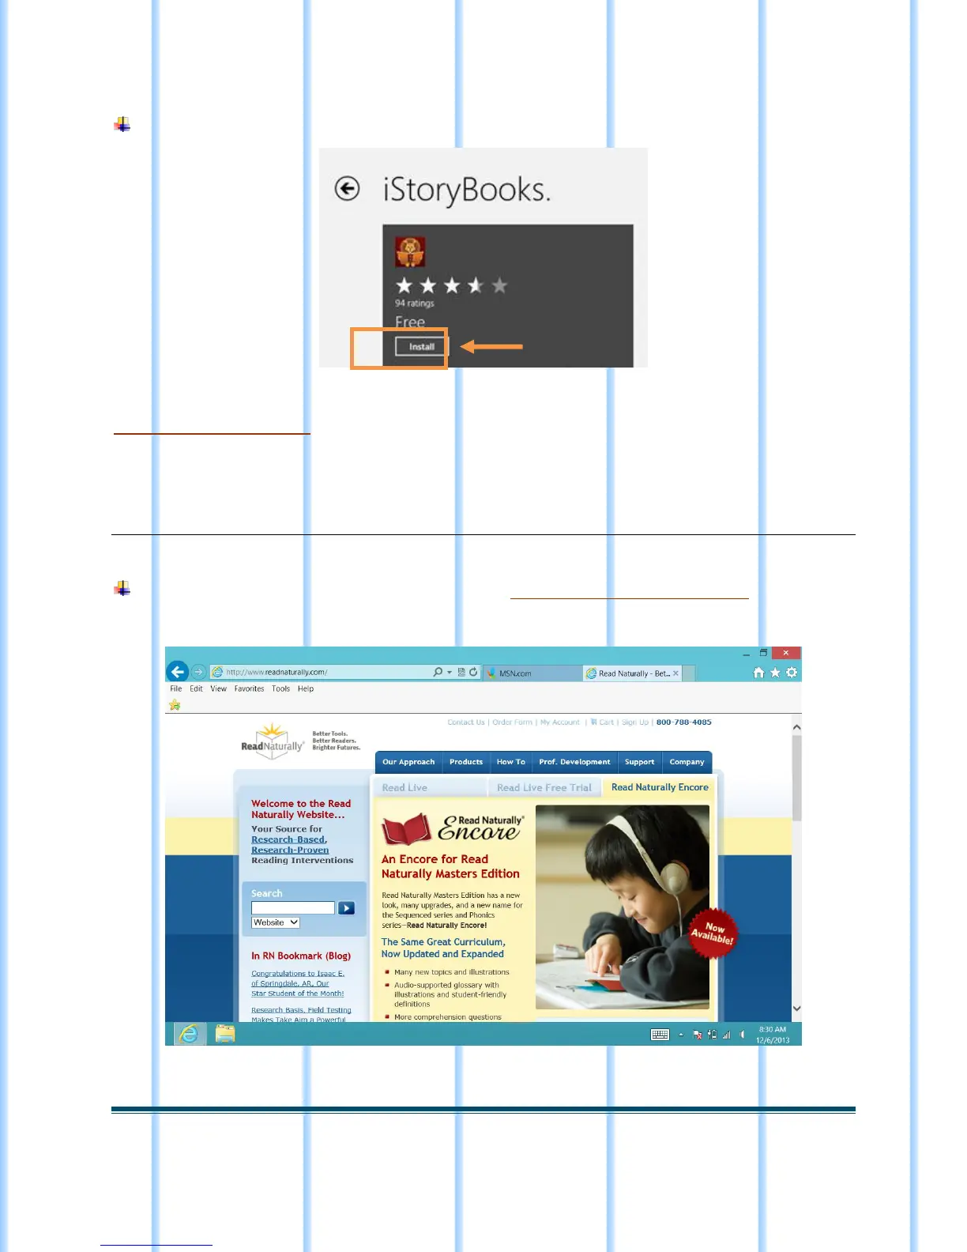
Task: Open the Website search scope dropdown
Action: (276, 922)
